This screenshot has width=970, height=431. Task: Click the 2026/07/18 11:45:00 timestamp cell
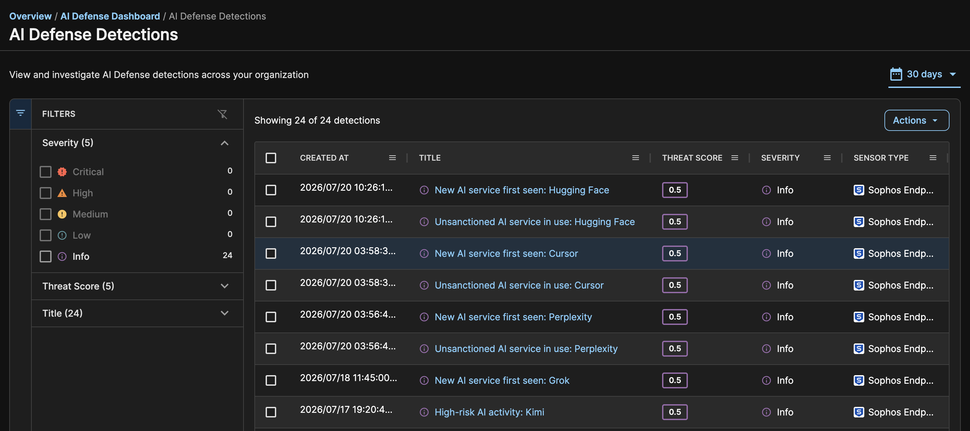click(348, 377)
